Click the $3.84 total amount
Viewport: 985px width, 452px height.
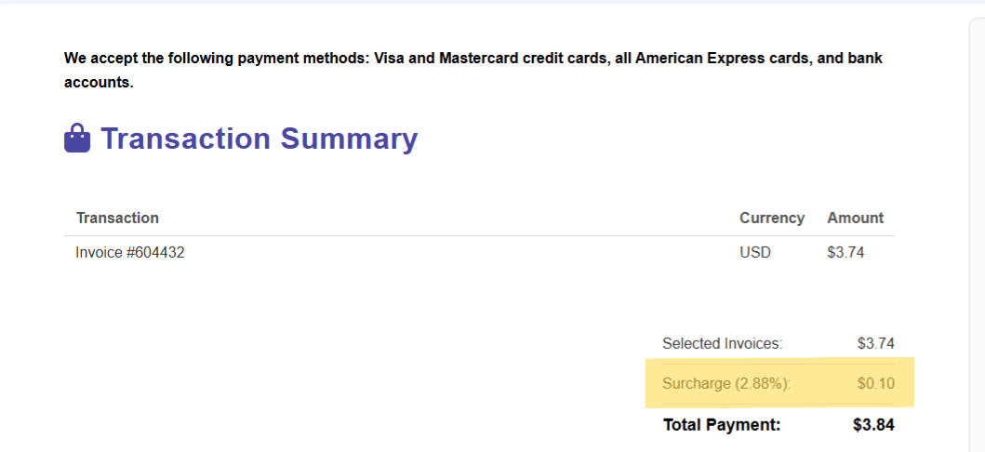tap(873, 425)
